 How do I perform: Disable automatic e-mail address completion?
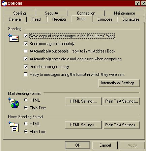(x=26, y=59)
